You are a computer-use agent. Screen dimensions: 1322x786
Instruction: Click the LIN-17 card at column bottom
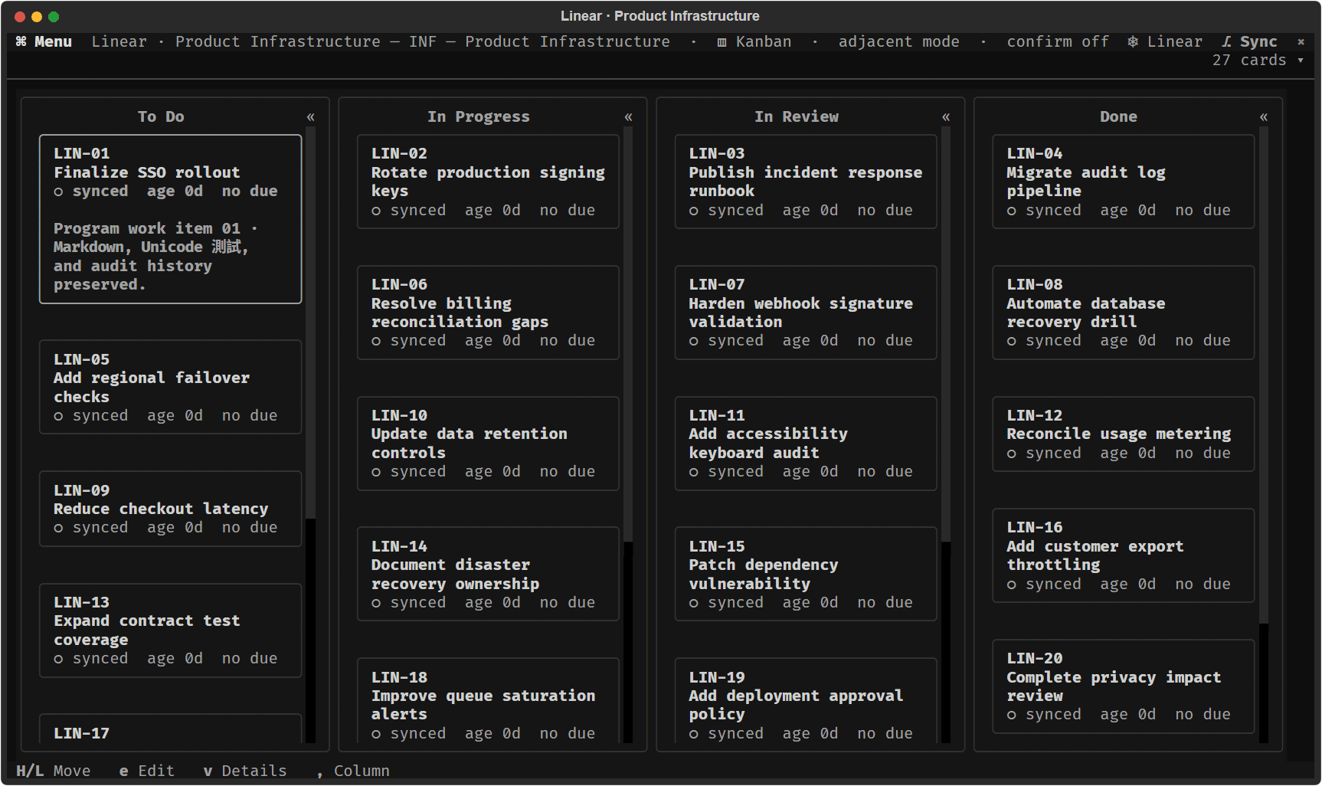pos(170,729)
